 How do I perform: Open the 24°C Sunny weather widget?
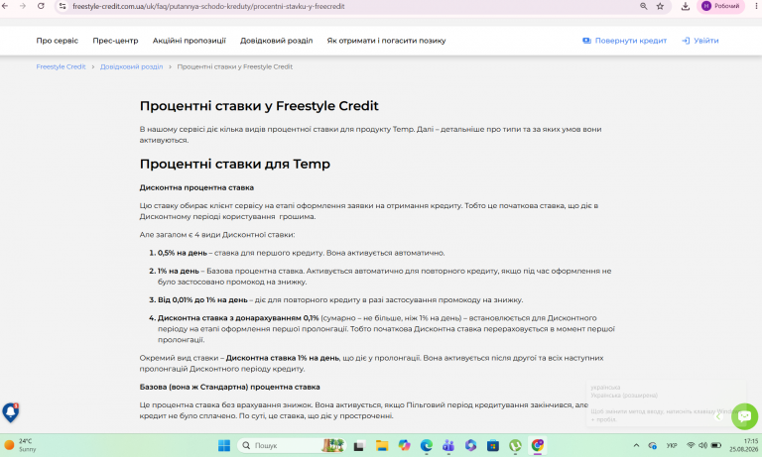point(21,445)
